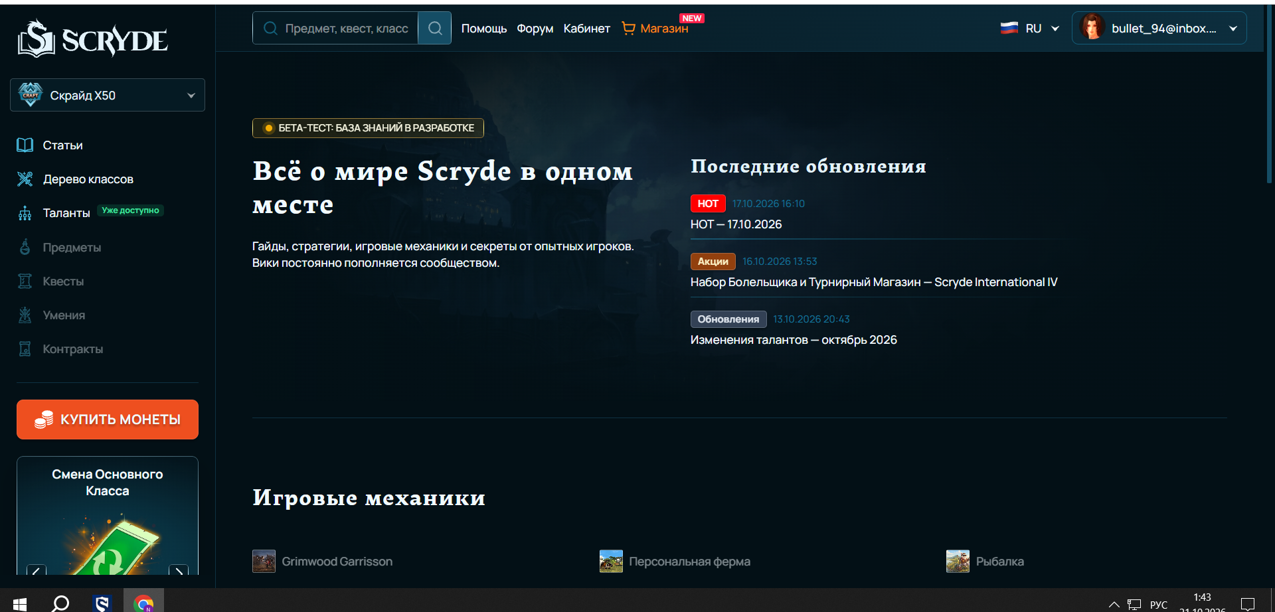
Task: Go to previous promo banner slide
Action: [x=37, y=570]
